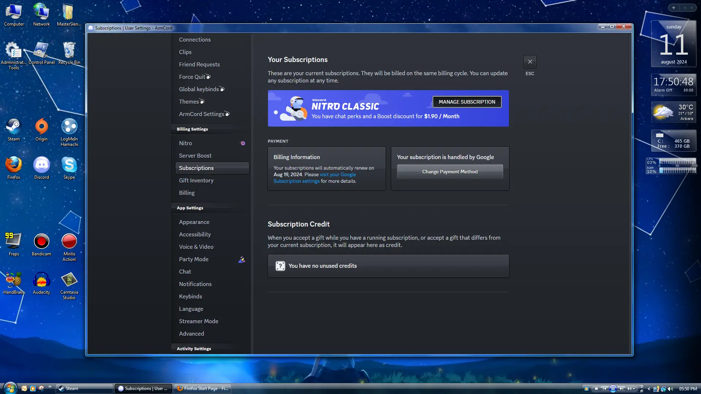Click the Party Mode confetti icon
Image resolution: width=701 pixels, height=394 pixels.
tap(242, 259)
